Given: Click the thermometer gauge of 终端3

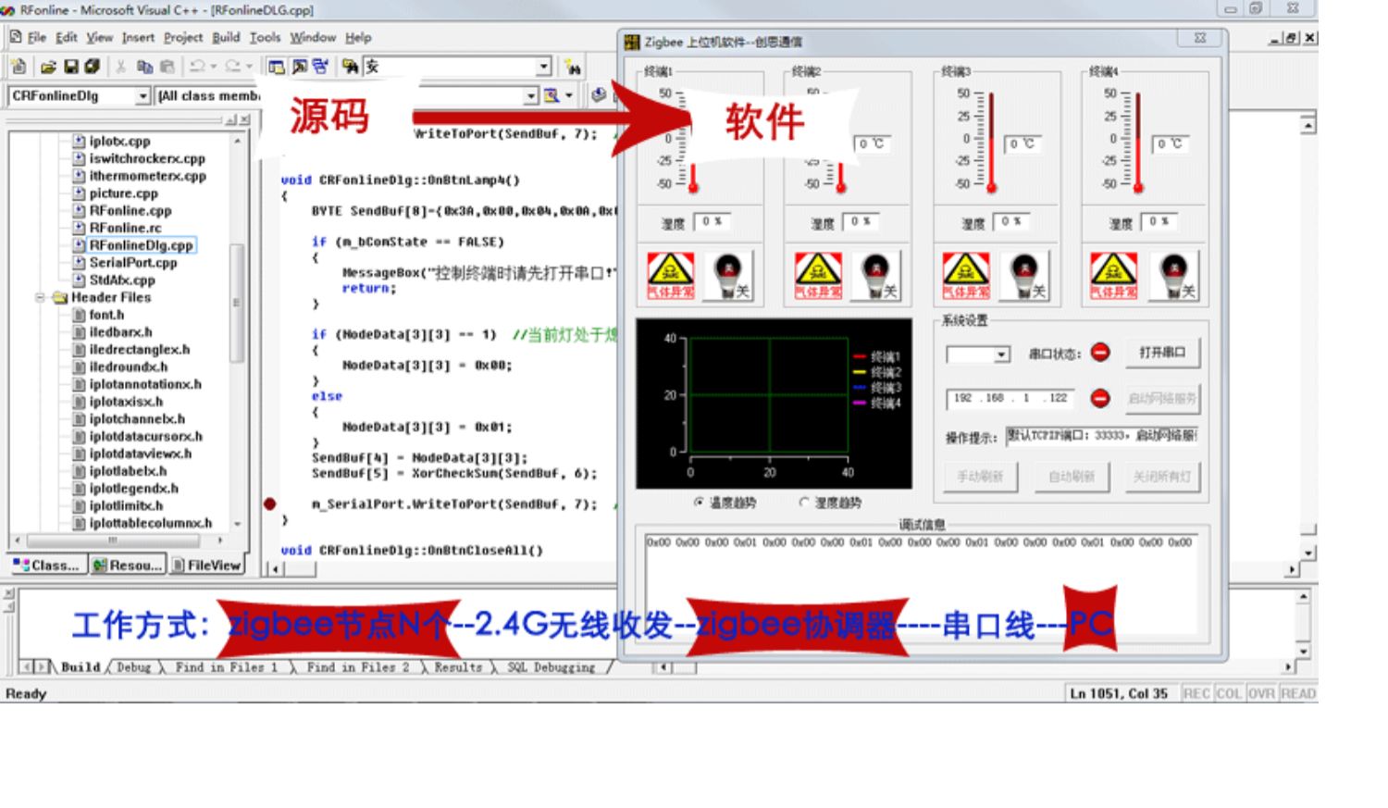Looking at the screenshot, I should click(991, 139).
